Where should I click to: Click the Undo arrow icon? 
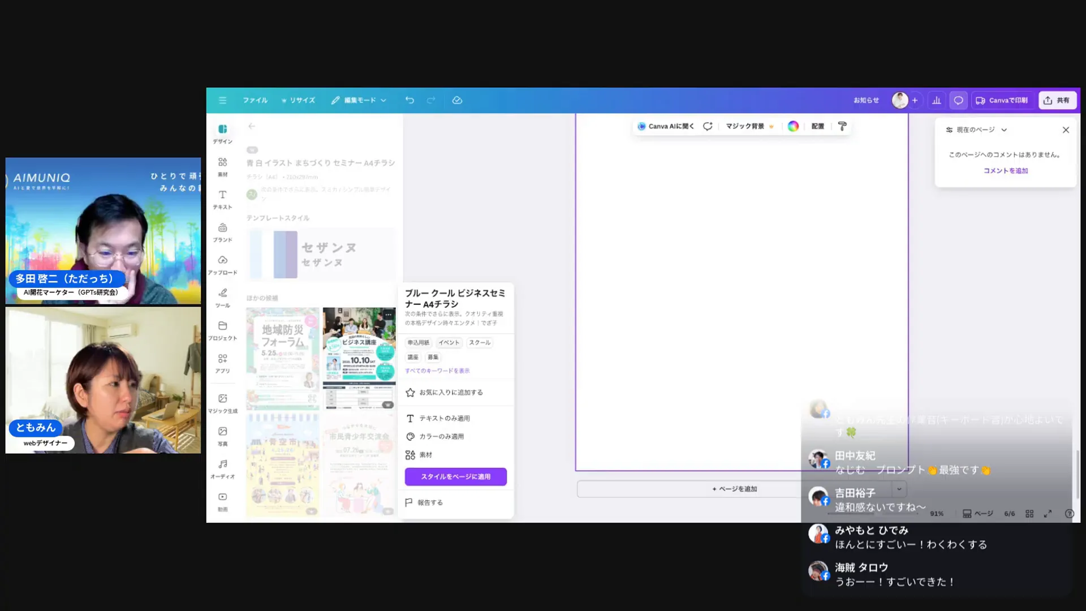point(410,100)
